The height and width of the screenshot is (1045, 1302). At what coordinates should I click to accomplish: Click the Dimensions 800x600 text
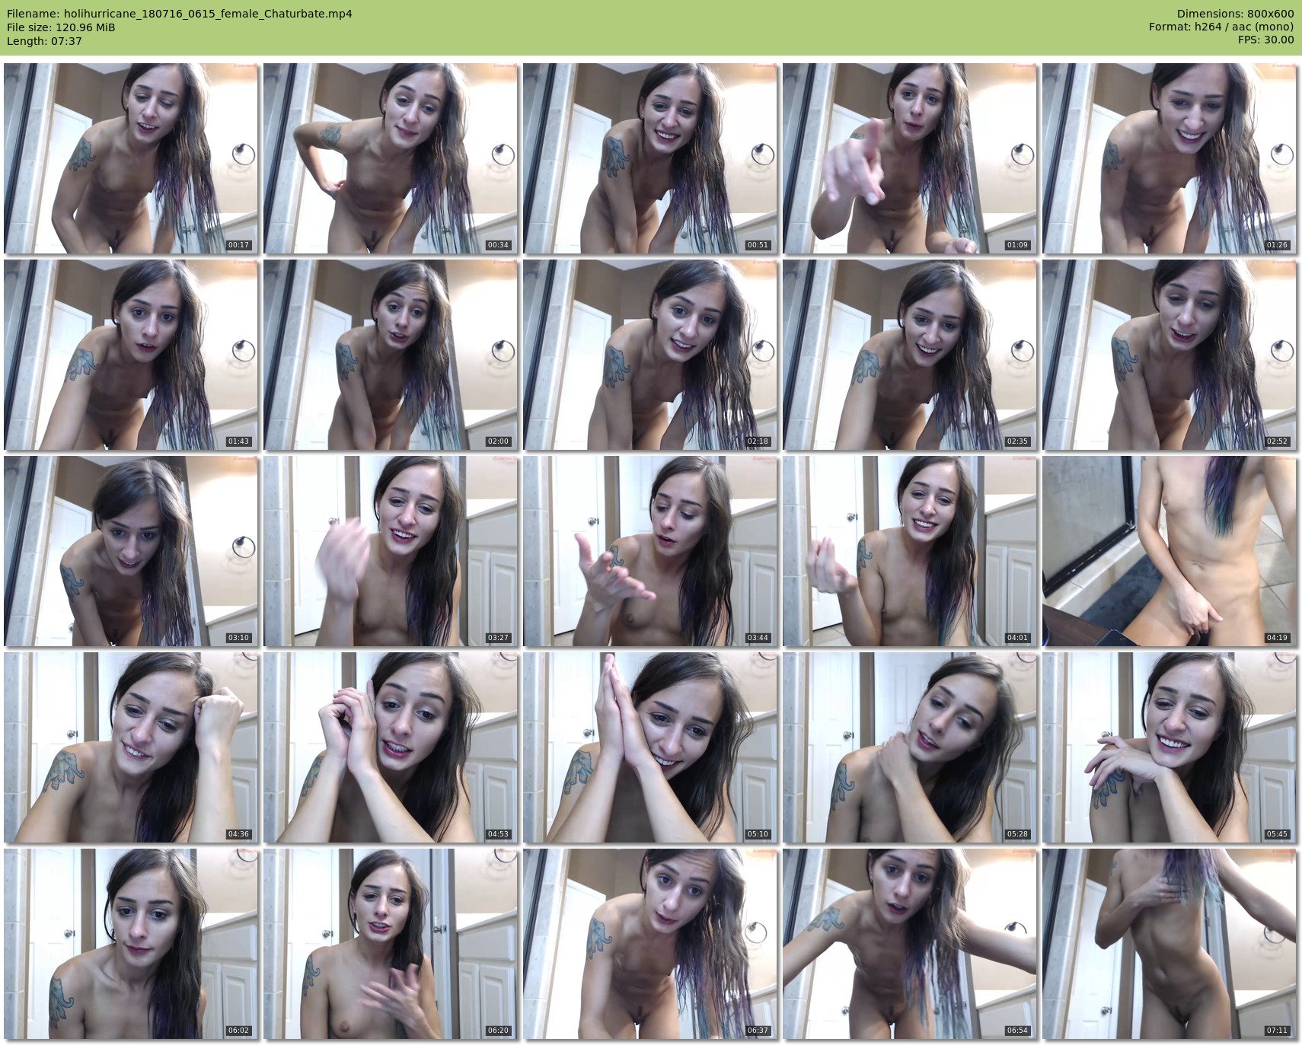click(1235, 14)
